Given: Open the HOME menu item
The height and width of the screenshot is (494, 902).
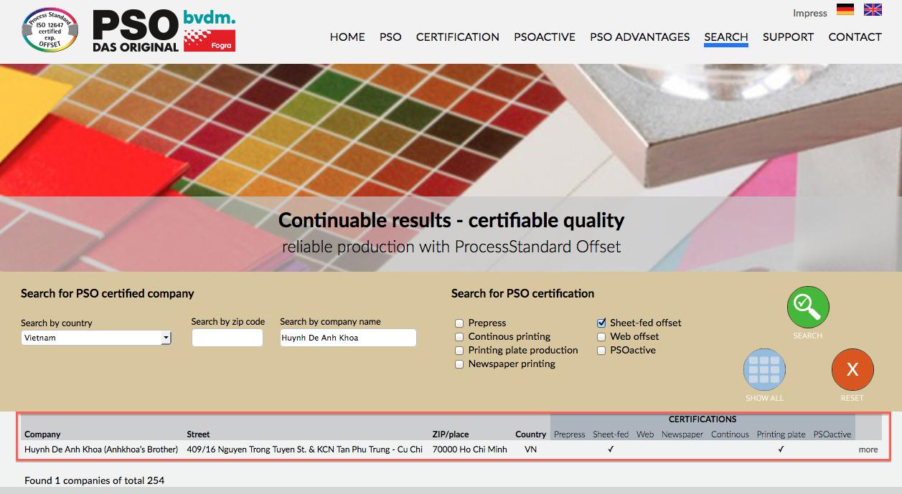Looking at the screenshot, I should pos(347,37).
